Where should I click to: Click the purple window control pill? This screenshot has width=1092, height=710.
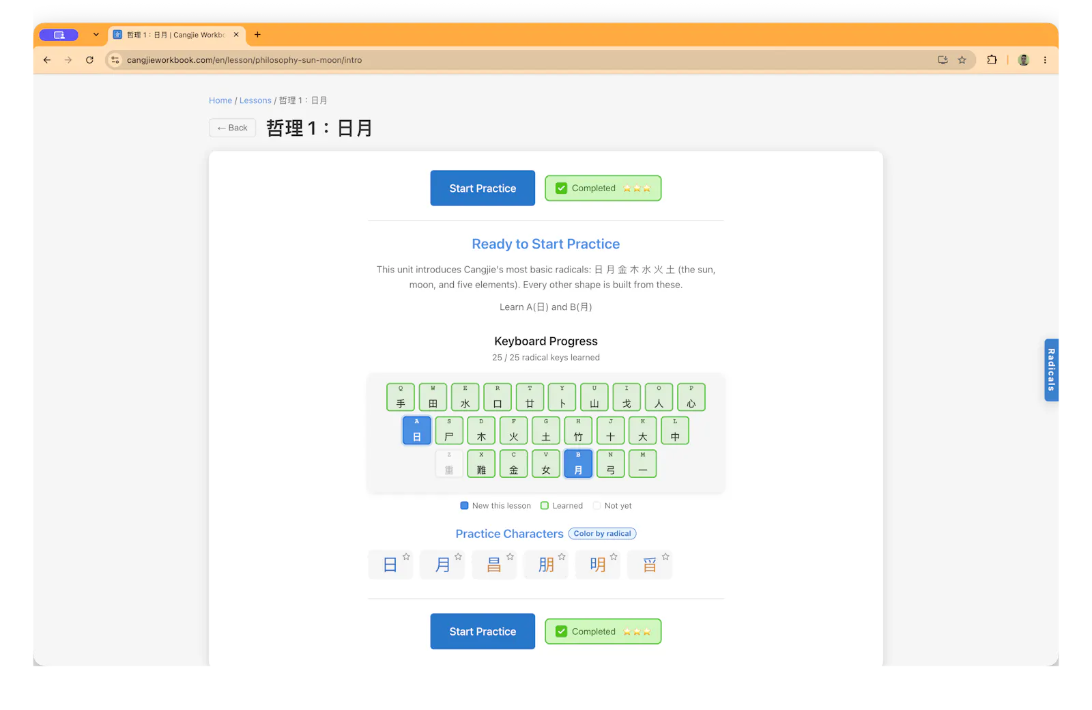click(x=59, y=35)
